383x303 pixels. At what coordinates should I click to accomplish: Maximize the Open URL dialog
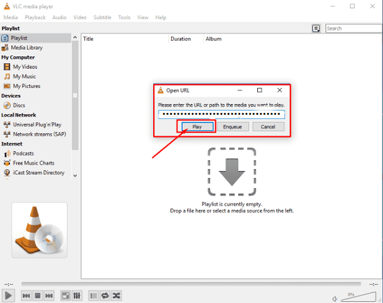point(260,91)
